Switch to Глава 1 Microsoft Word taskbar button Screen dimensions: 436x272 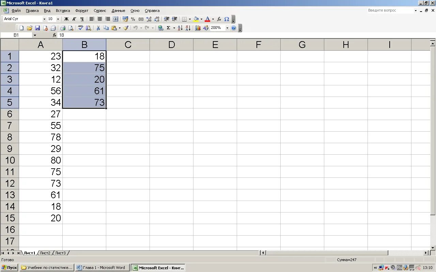pyautogui.click(x=102, y=268)
